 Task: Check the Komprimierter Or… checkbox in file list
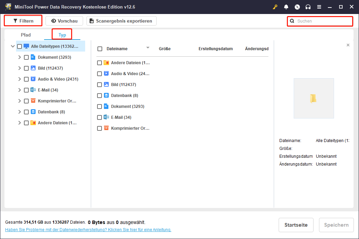99,128
